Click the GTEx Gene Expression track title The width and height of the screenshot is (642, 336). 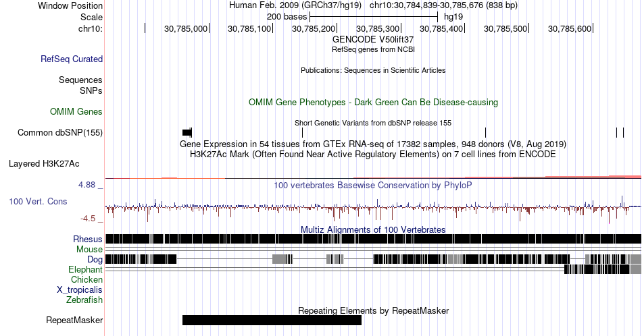[373, 144]
